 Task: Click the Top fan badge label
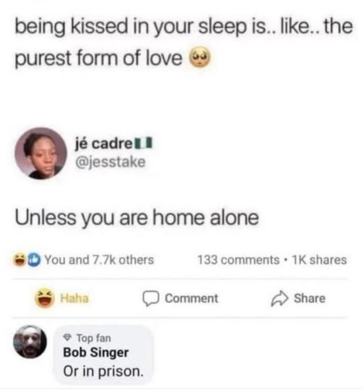(x=93, y=338)
